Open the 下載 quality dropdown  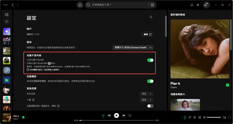pos(146,100)
